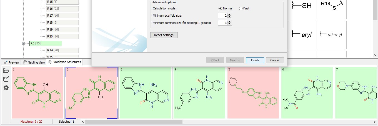Click the aryl group cell
The width and height of the screenshot is (378, 126).
tap(302, 35)
